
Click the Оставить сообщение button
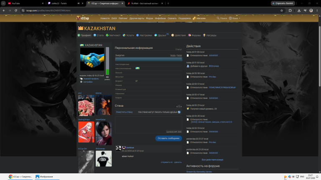coord(168,138)
